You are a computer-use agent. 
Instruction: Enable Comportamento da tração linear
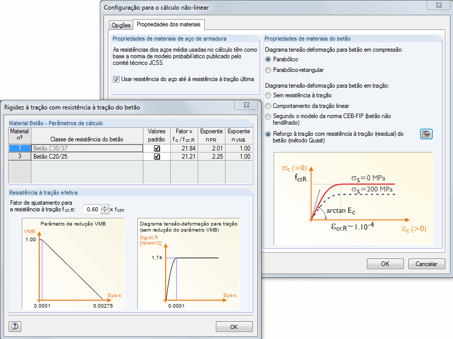pos(269,105)
